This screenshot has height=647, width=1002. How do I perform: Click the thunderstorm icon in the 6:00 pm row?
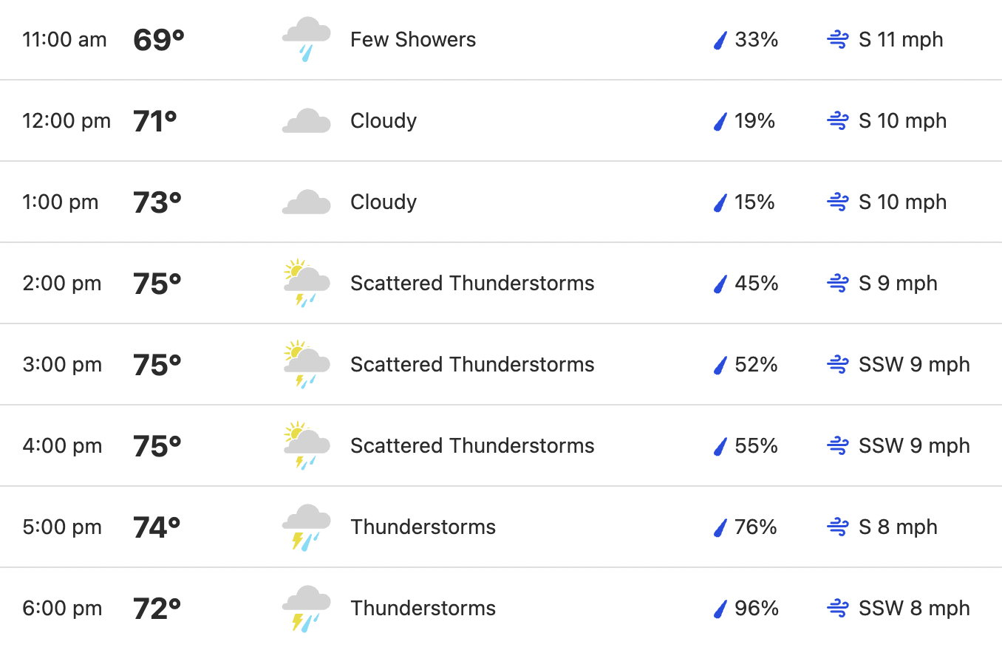pos(306,608)
